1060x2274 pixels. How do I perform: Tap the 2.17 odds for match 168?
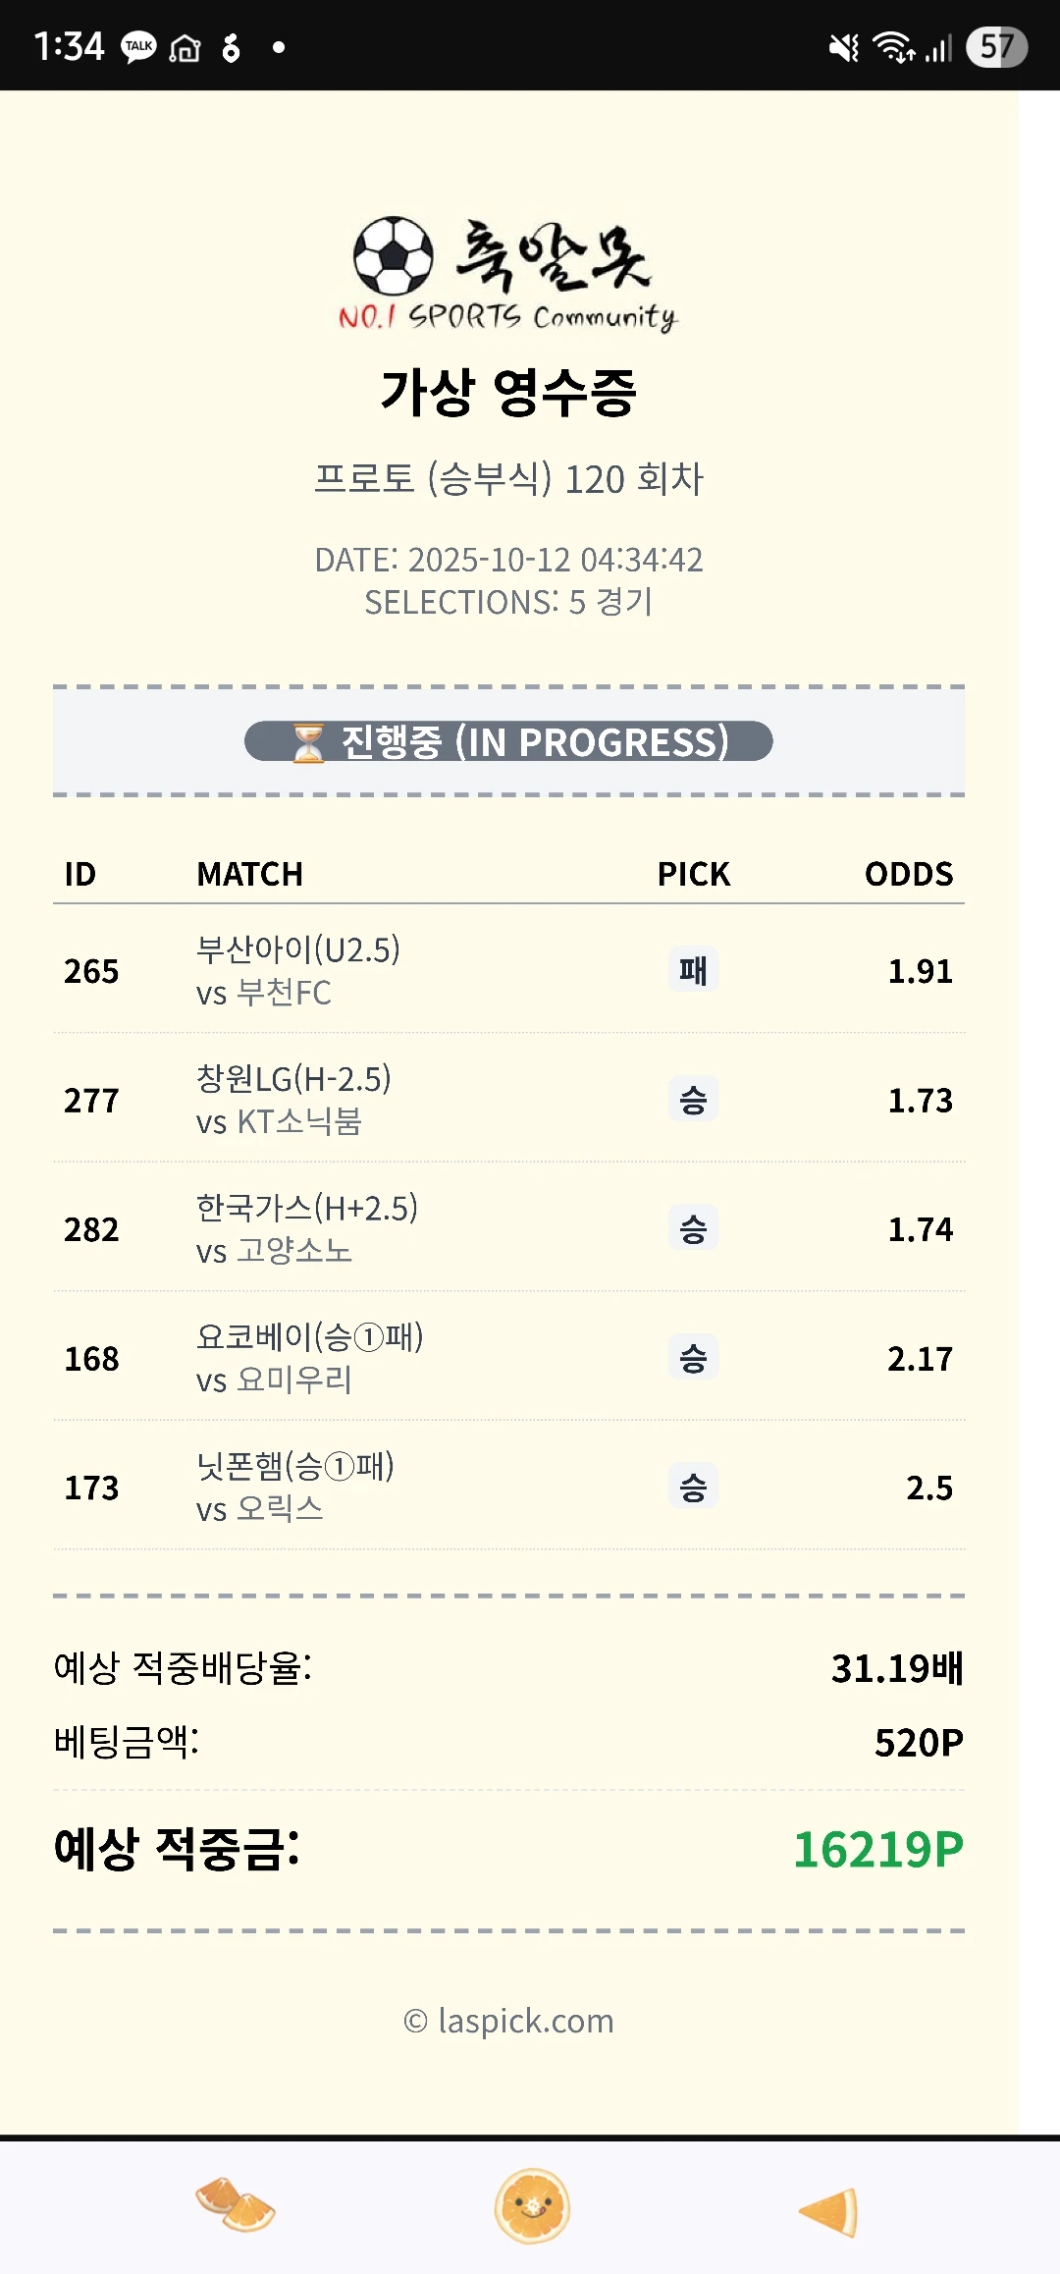pyautogui.click(x=920, y=1359)
